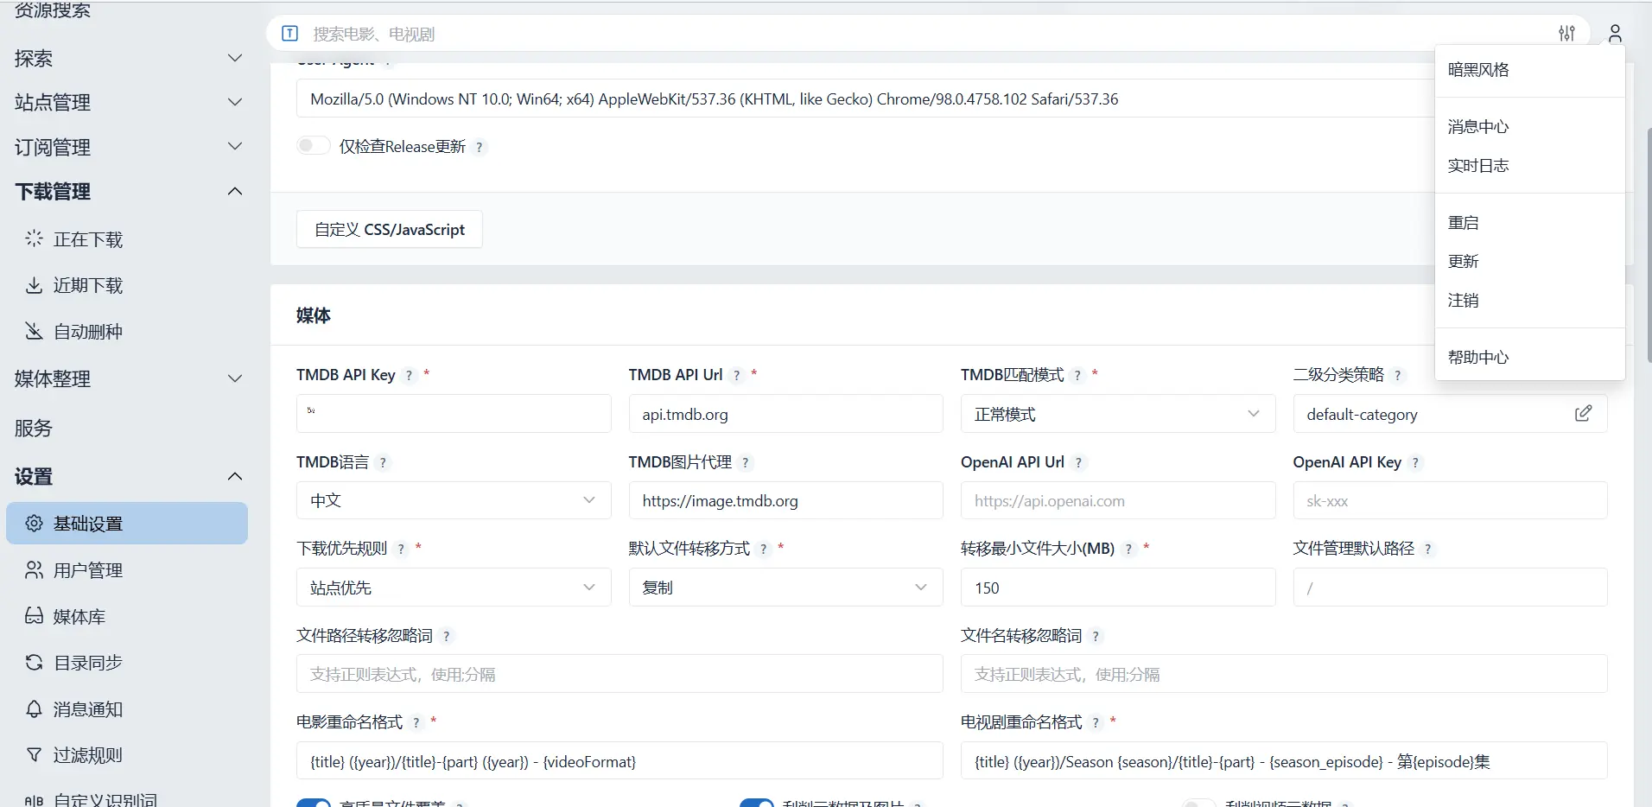Click the 目录同步 sync icon

coord(34,662)
